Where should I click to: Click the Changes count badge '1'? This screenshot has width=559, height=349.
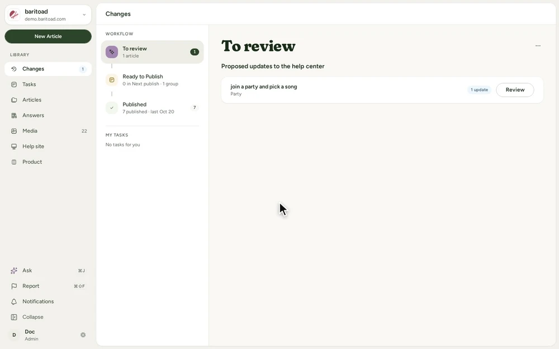pyautogui.click(x=83, y=69)
